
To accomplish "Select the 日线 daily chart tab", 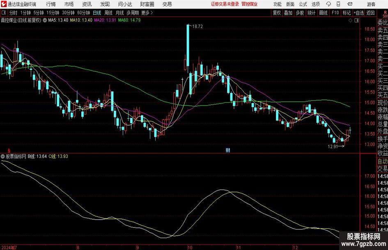I will [97, 13].
